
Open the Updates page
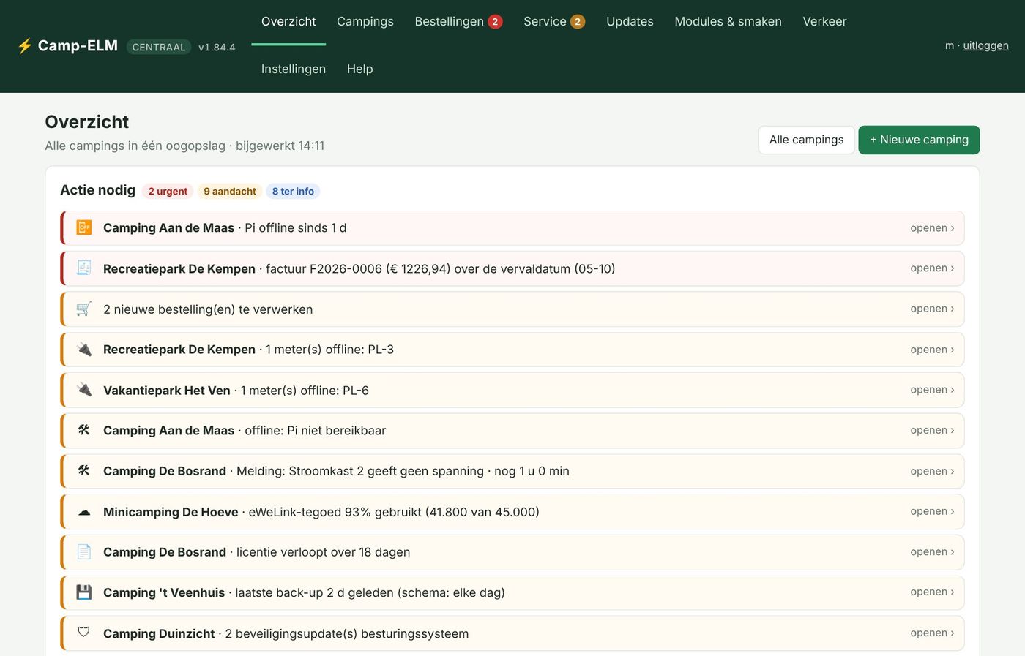click(630, 22)
